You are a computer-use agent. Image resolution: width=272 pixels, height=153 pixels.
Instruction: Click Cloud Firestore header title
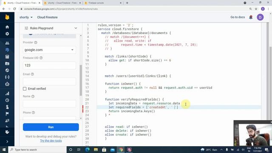tap(47, 17)
